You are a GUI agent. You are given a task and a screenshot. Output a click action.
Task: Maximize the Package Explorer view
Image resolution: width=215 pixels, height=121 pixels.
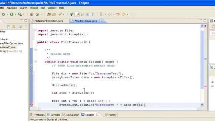26,20
